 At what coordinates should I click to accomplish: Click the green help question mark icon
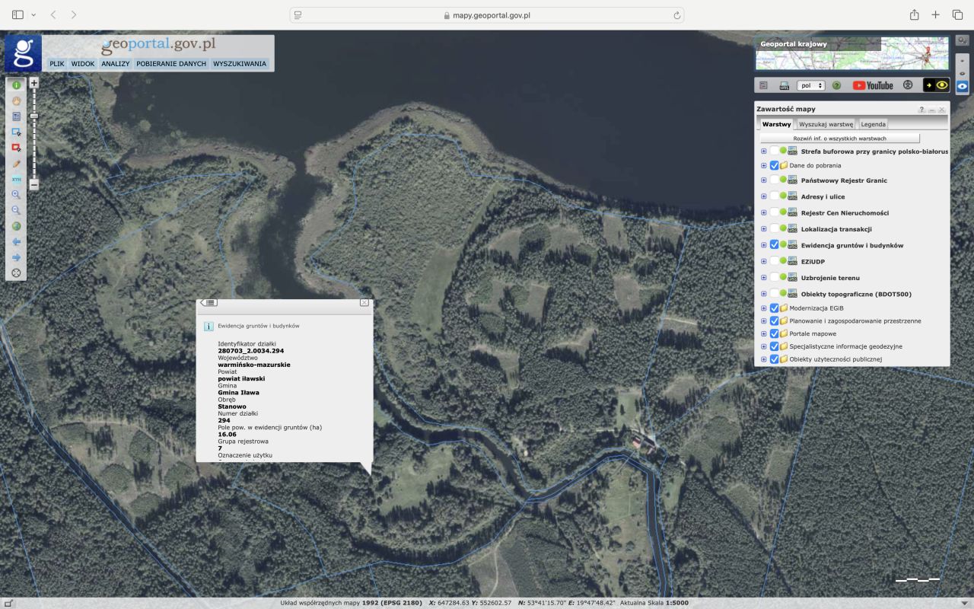[836, 85]
